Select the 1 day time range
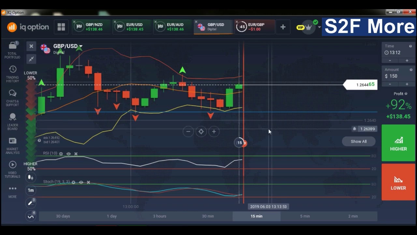The image size is (417, 235). point(112,216)
